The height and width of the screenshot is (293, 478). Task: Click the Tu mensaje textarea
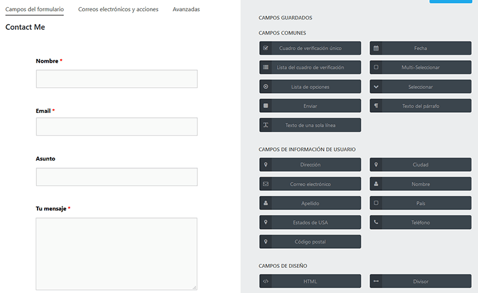[x=117, y=254]
